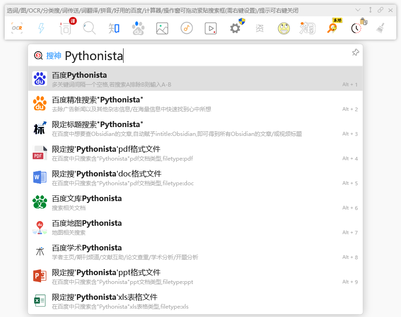401x317 pixels.
Task: Click the red PDF file icon
Action: pos(40,153)
